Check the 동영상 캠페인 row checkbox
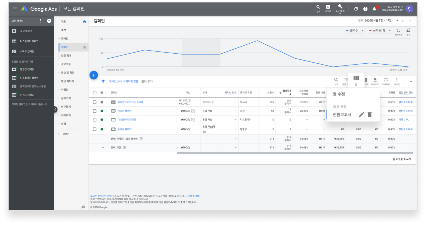This screenshot has width=426, height=225. click(95, 129)
